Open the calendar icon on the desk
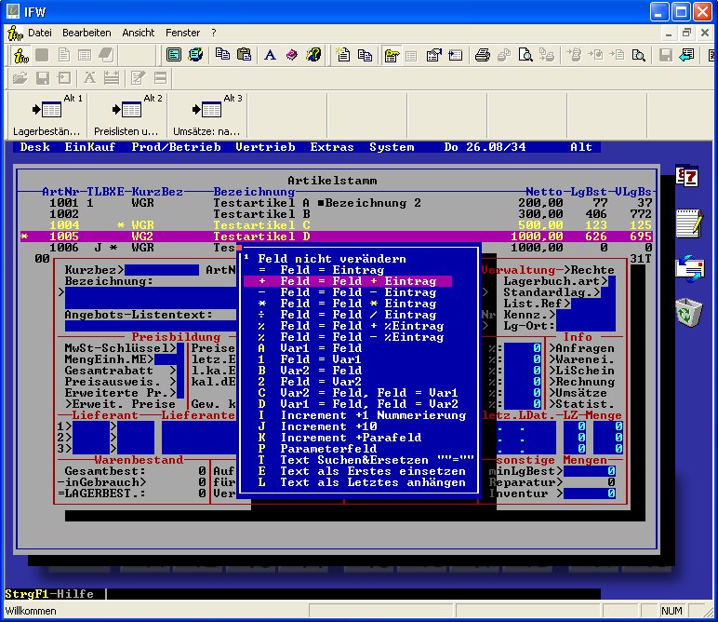The height and width of the screenshot is (622, 718). click(687, 178)
